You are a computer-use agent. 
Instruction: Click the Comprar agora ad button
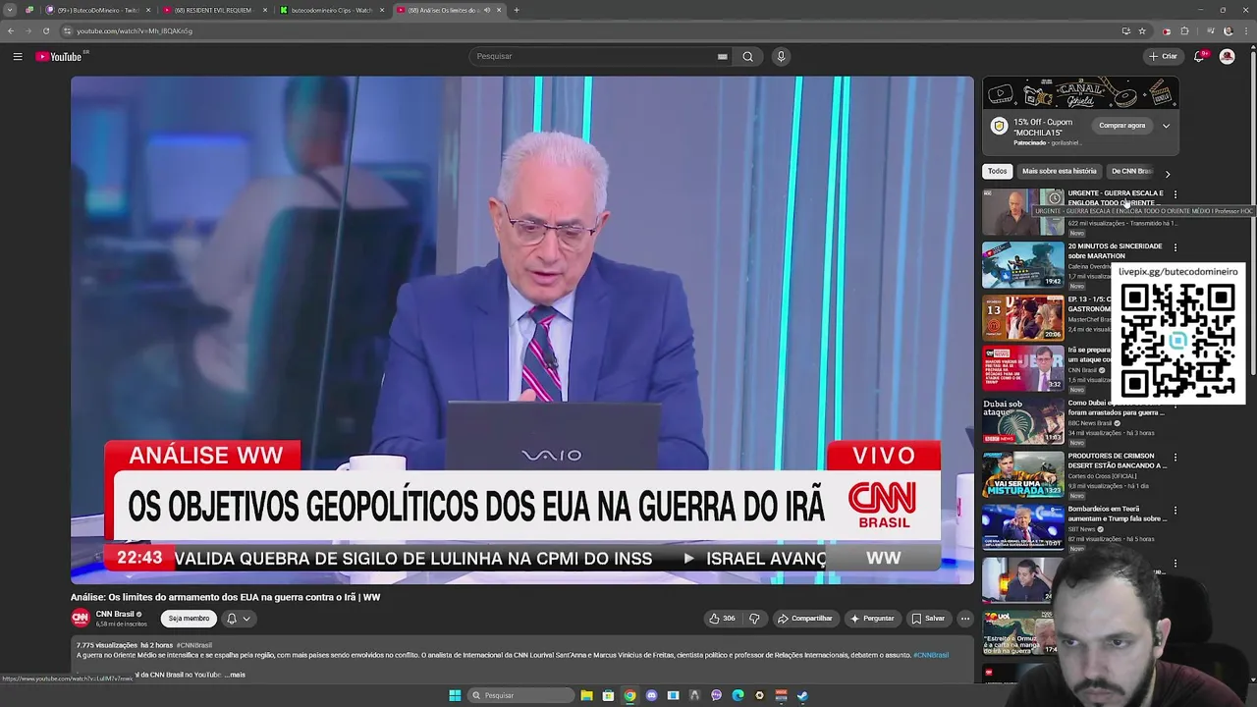(1121, 126)
